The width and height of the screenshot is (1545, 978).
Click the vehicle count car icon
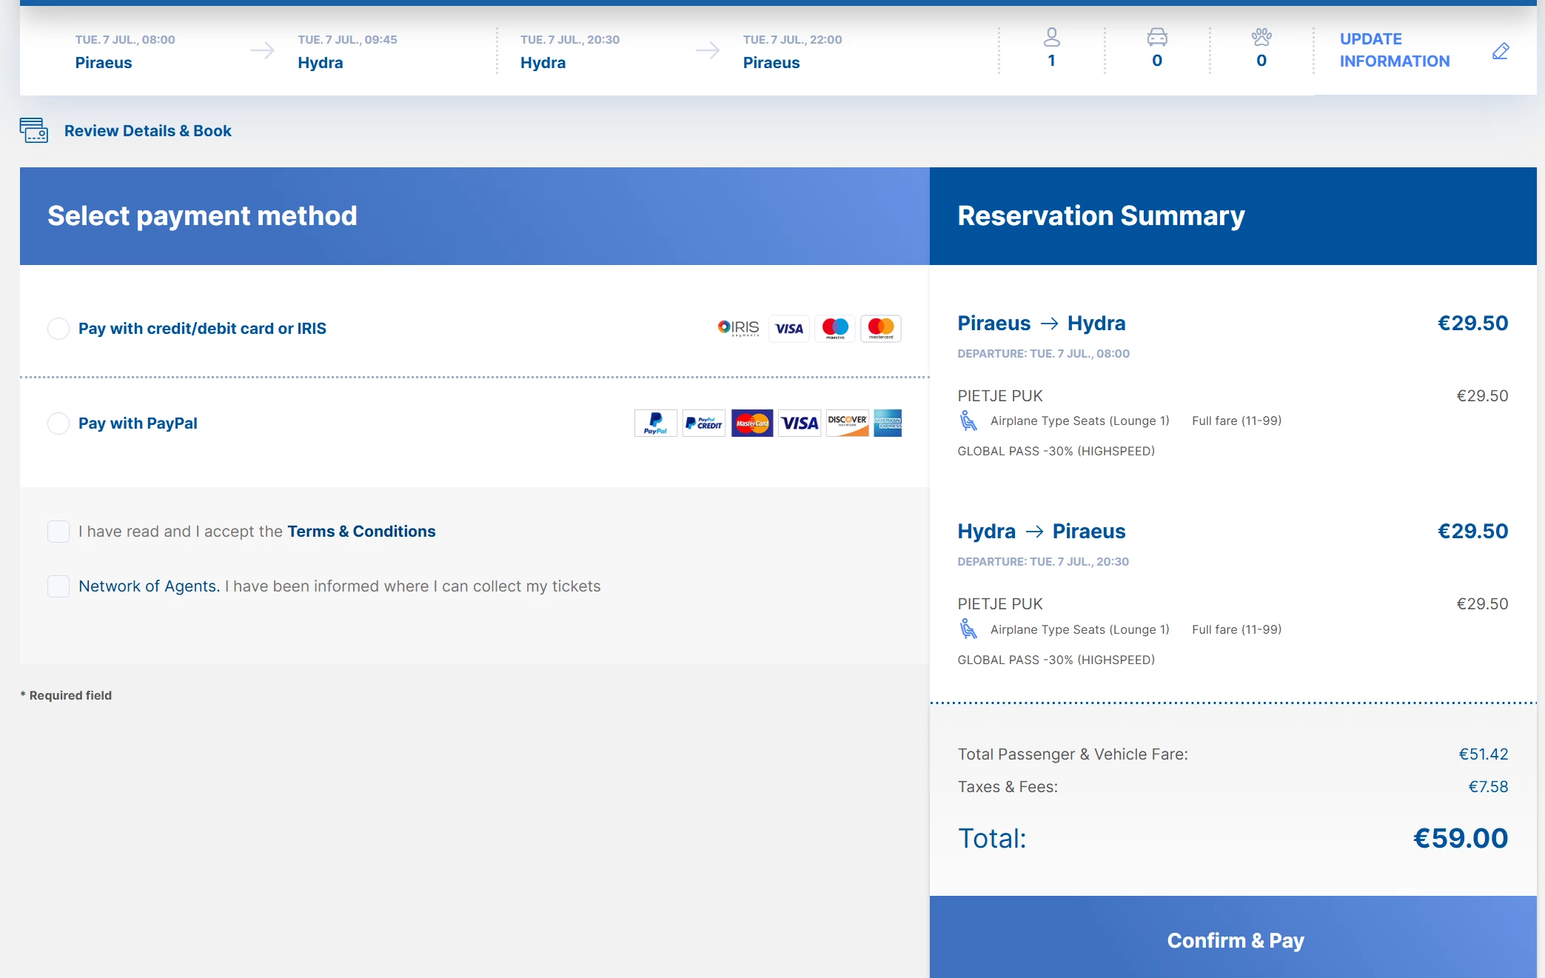tap(1157, 37)
